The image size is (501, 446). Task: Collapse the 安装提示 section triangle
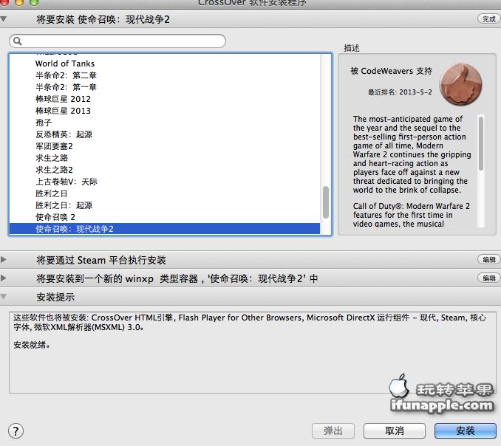pos(4,297)
